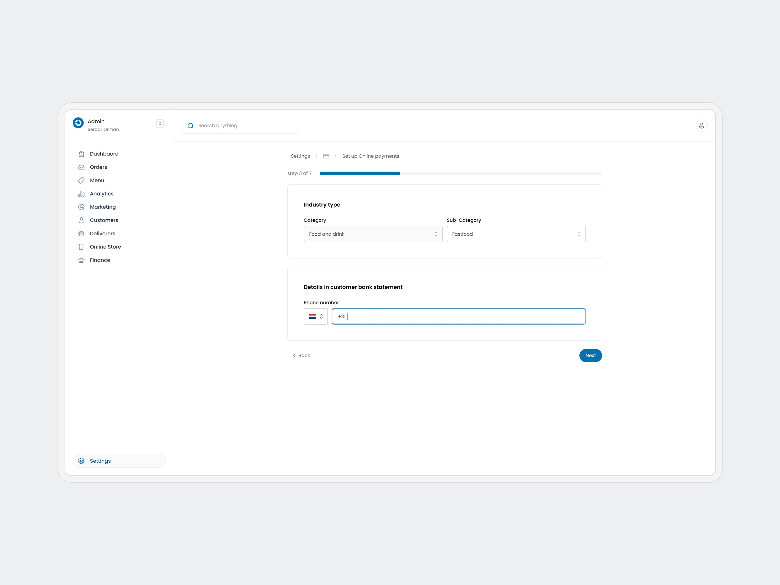Open the Dashbaord sidebar item icon
This screenshot has width=780, height=585.
coord(81,154)
